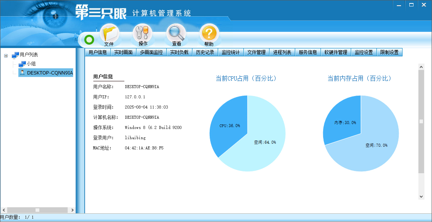Click the group icon beside 小组
The height and width of the screenshot is (222, 432).
(x=22, y=64)
